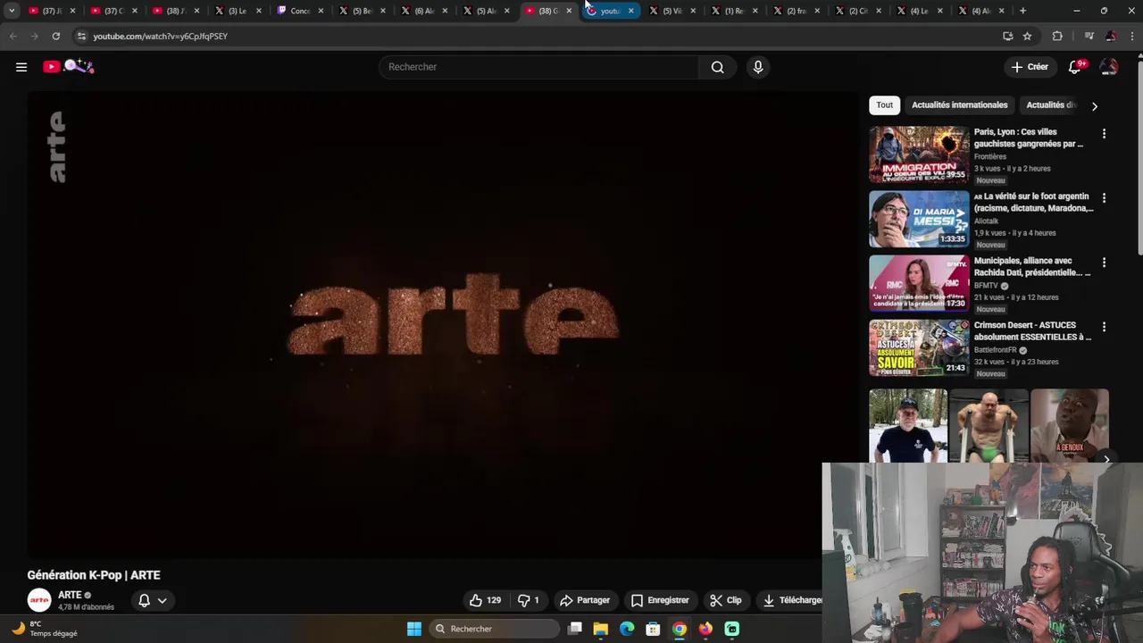Image resolution: width=1143 pixels, height=643 pixels.
Task: Open more options for Aliotalk video
Action: 1104,198
